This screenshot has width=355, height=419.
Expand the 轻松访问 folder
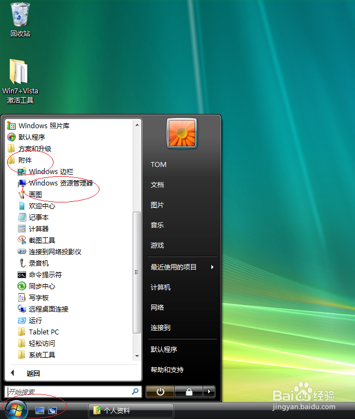point(37,343)
